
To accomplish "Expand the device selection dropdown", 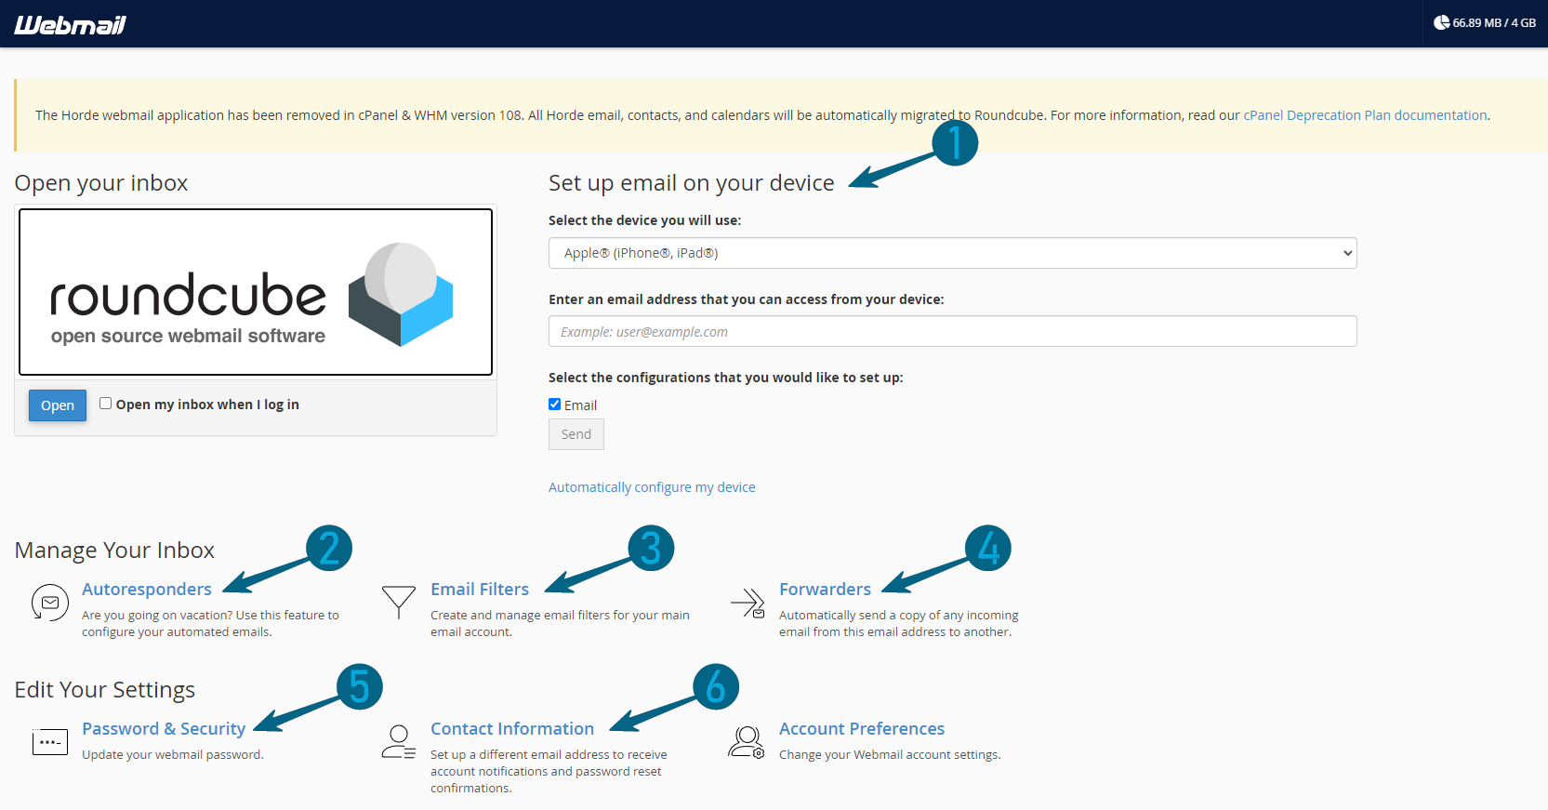I will (x=952, y=253).
